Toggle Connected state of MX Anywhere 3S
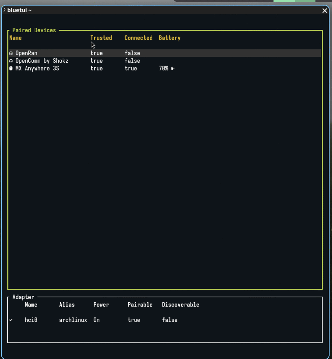Image resolution: width=332 pixels, height=359 pixels. pyautogui.click(x=131, y=69)
